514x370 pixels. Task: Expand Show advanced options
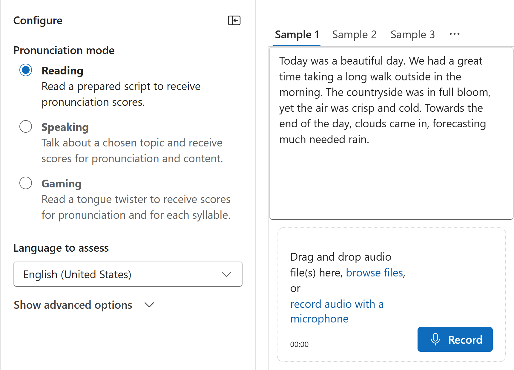(73, 305)
